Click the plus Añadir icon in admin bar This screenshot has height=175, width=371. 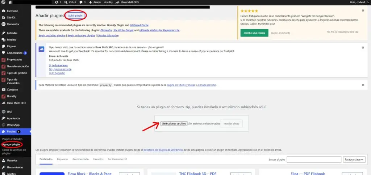[x=91, y=2]
